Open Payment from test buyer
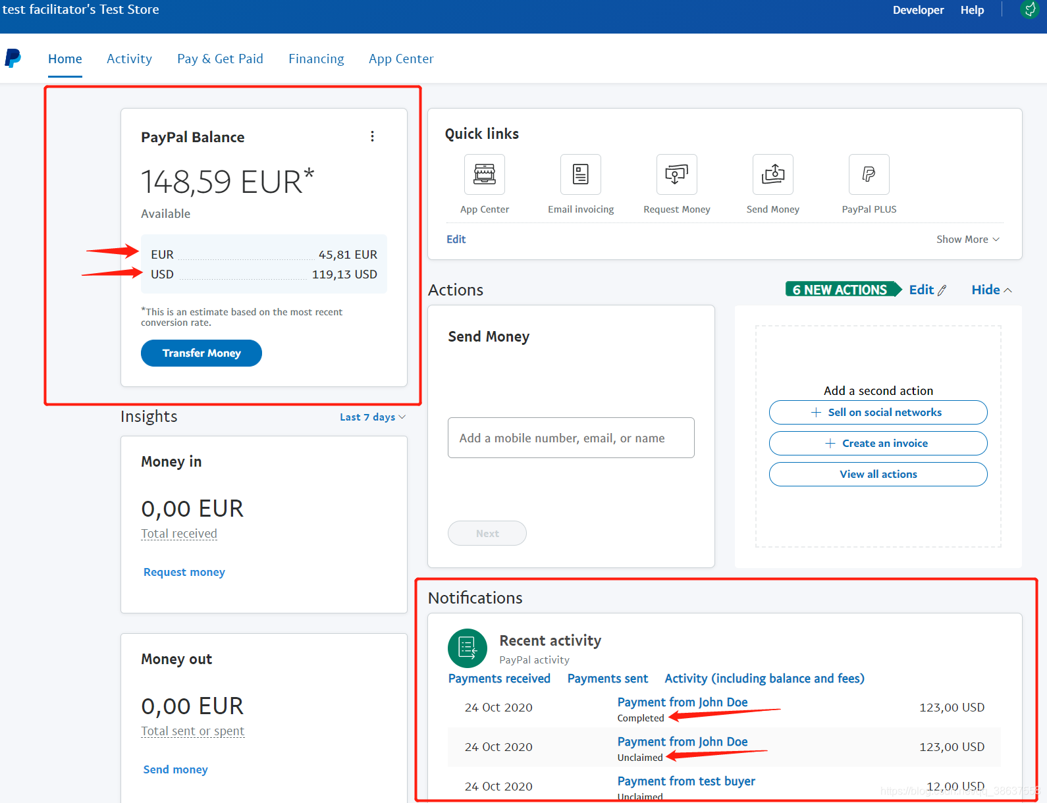This screenshot has width=1047, height=803. [686, 781]
